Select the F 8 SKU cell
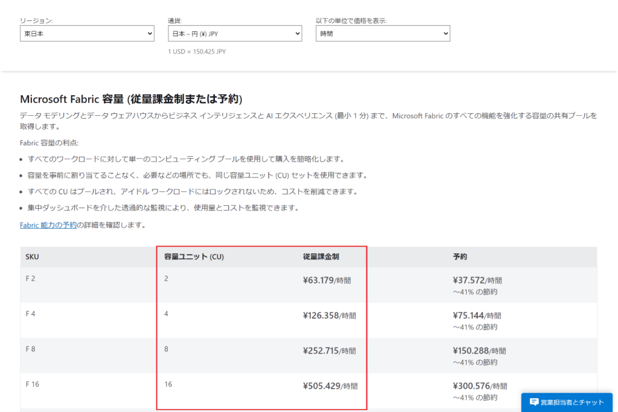This screenshot has height=412, width=618. [x=30, y=349]
